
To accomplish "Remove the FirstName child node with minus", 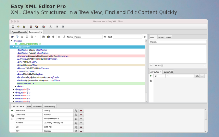I will click(81, 111).
